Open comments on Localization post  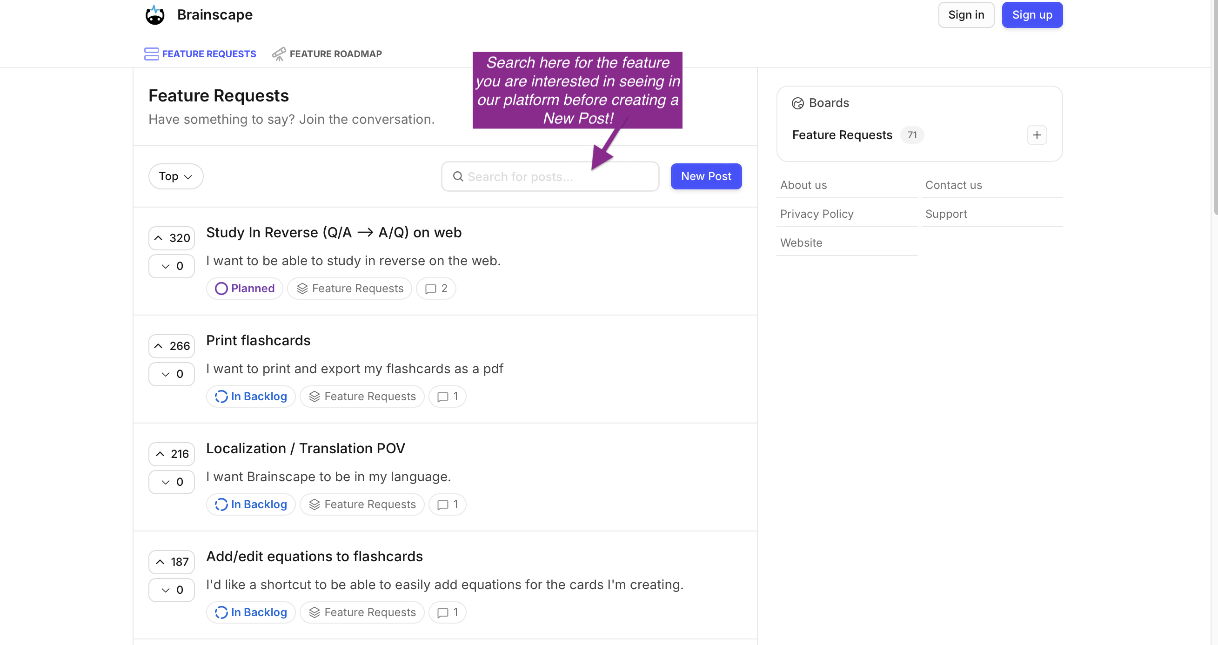[x=447, y=504]
